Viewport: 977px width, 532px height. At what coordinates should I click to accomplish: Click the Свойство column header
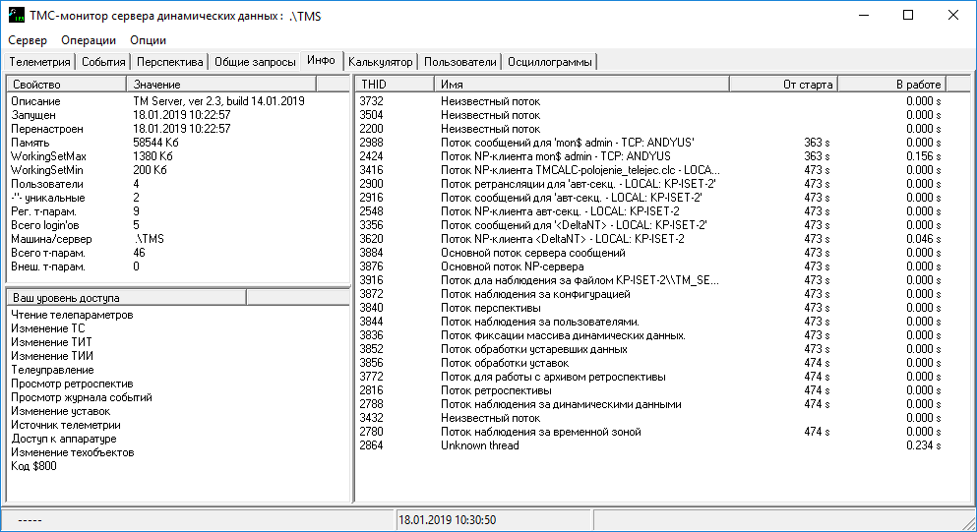(x=66, y=85)
